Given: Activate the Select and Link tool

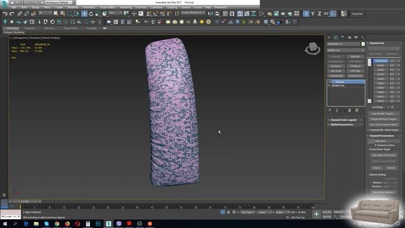Looking at the screenshot, I should [20, 13].
